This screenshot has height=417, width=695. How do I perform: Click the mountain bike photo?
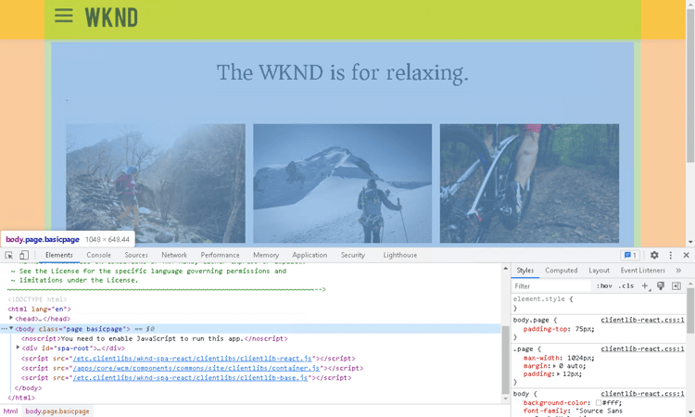529,183
